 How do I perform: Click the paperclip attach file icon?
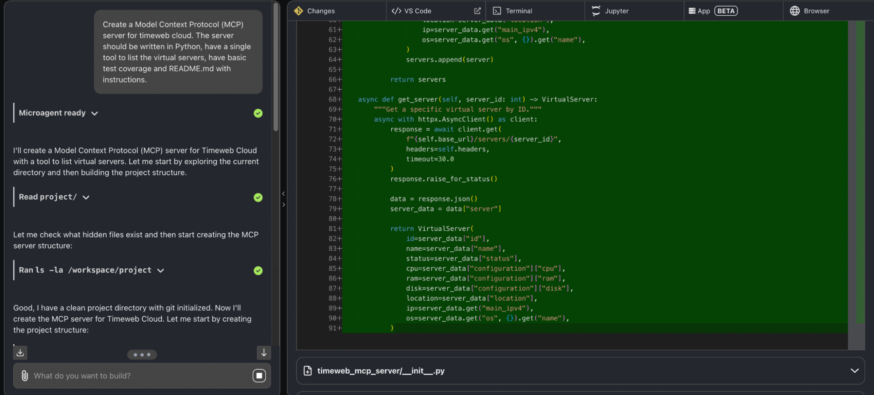[x=25, y=376]
